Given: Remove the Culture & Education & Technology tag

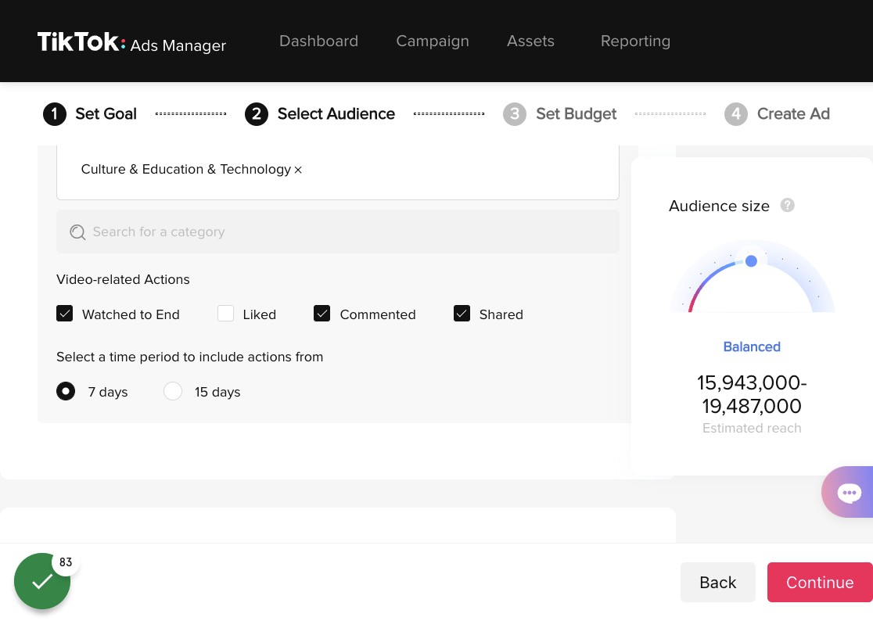Looking at the screenshot, I should 298,170.
